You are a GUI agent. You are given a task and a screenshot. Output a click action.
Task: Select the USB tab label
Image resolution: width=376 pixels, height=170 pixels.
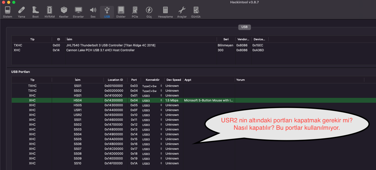click(244, 27)
